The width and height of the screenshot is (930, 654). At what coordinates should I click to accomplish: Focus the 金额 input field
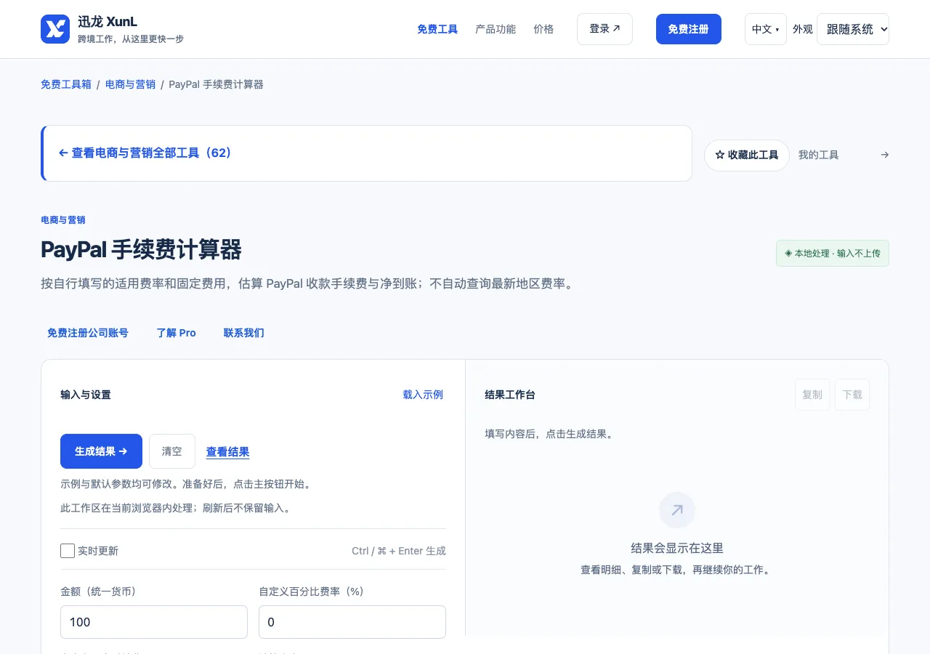point(154,622)
